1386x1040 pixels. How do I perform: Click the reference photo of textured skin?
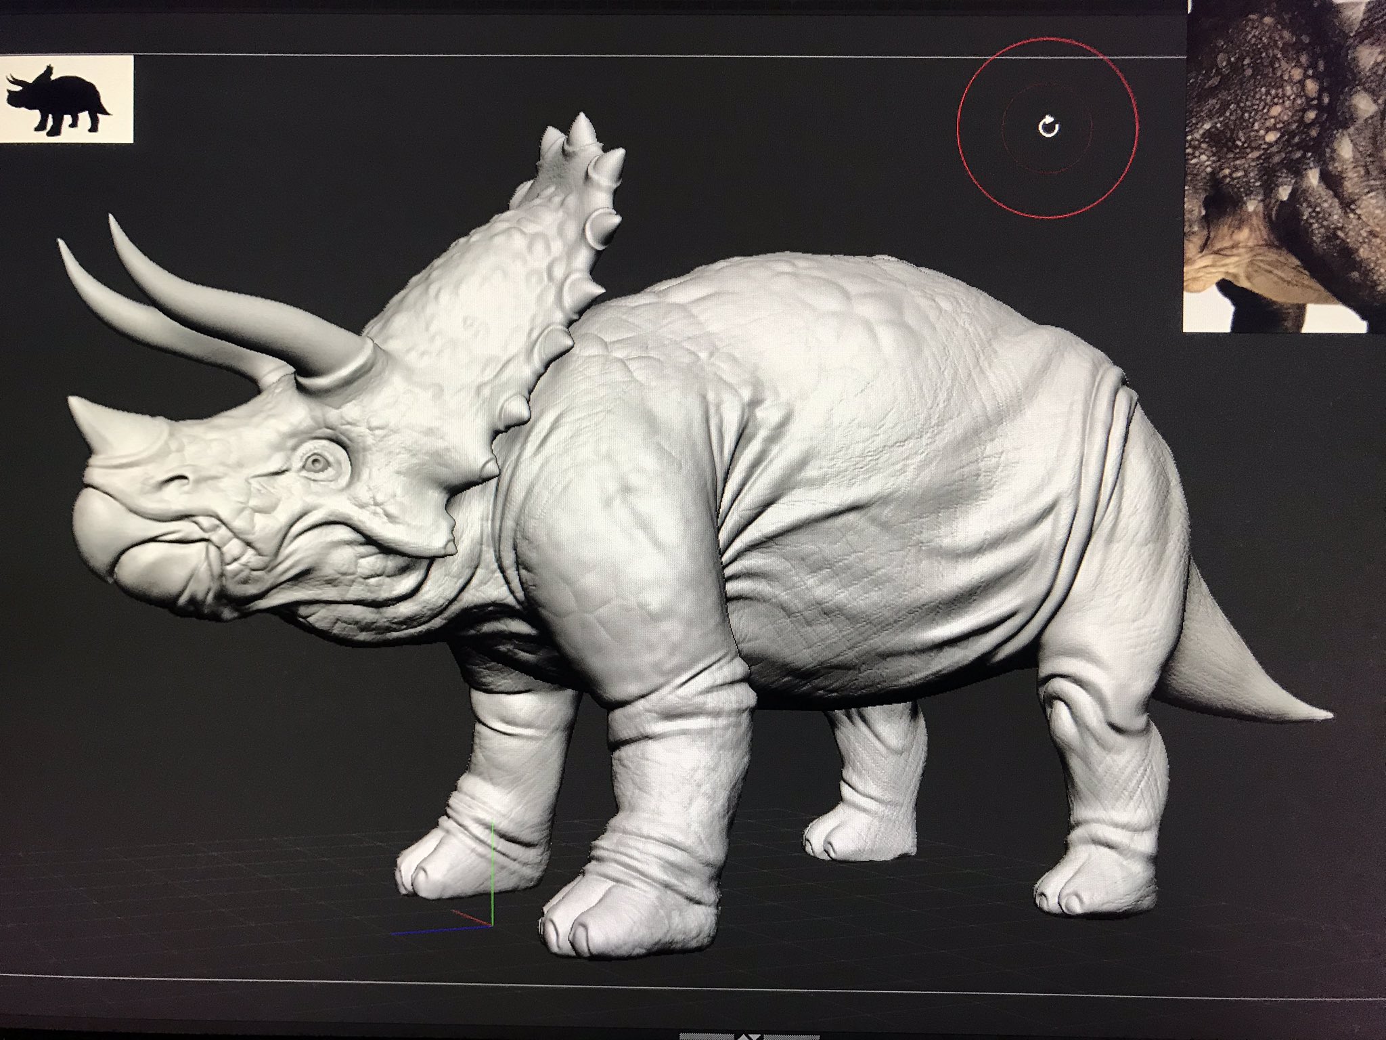[1286, 162]
